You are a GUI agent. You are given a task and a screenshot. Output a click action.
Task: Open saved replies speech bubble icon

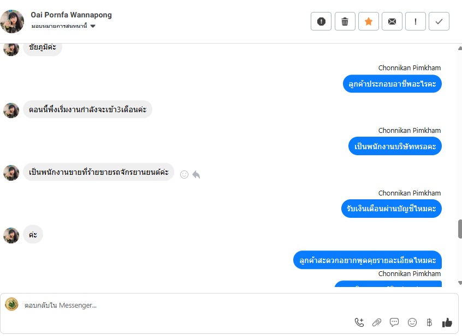394,322
